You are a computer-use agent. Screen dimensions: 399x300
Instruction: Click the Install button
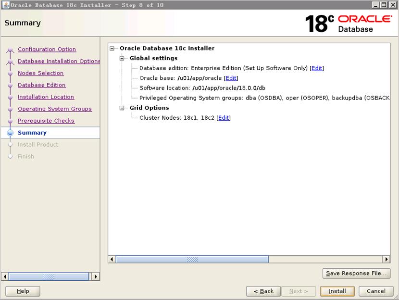[x=337, y=291]
